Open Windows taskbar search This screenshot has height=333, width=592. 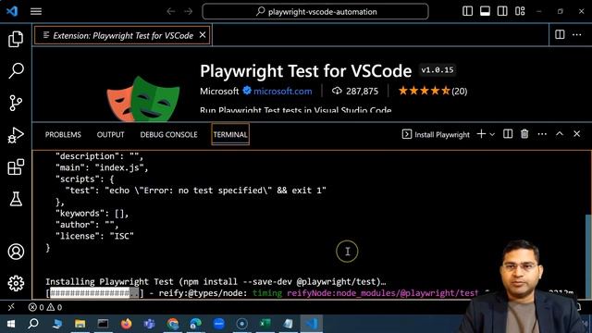point(33,324)
